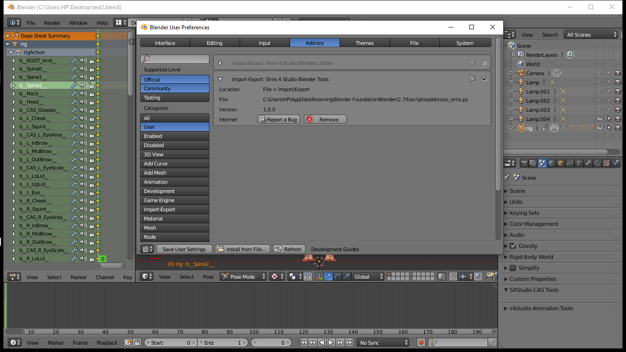Open the No Sync dropdown

383,342
